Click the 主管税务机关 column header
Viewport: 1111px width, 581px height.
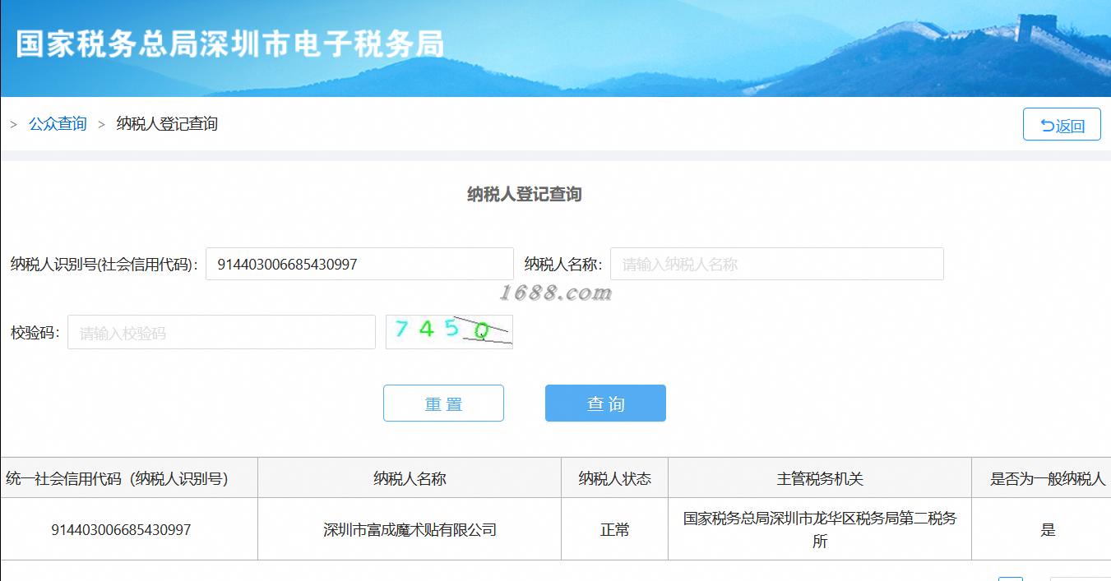820,478
